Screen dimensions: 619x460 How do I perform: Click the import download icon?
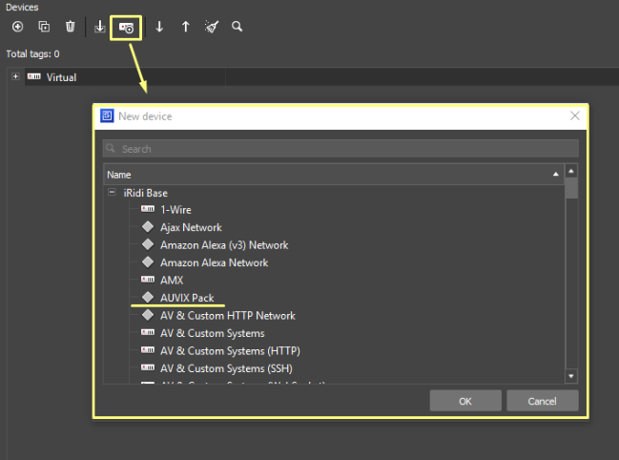click(x=100, y=27)
